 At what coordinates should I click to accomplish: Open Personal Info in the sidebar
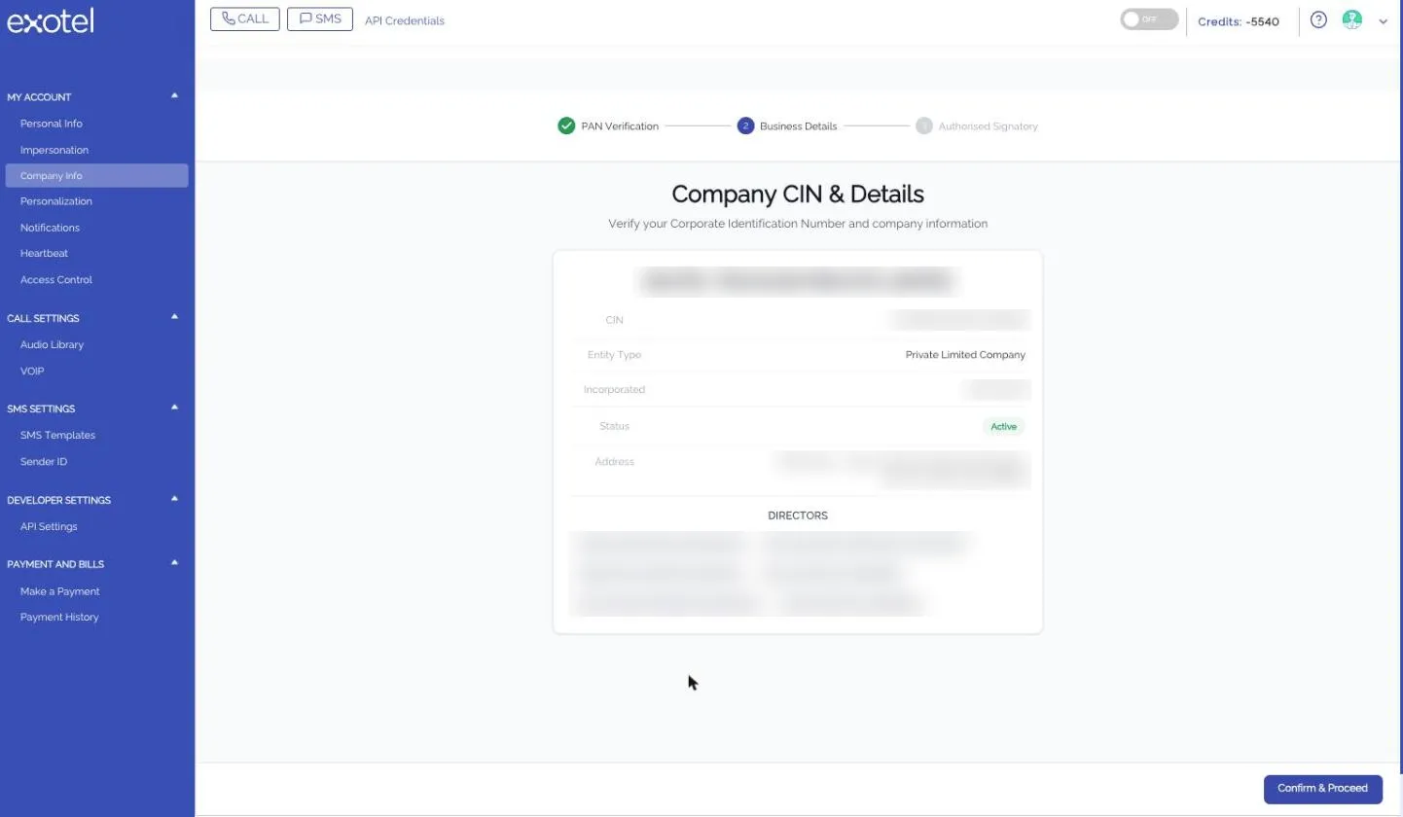(x=52, y=124)
